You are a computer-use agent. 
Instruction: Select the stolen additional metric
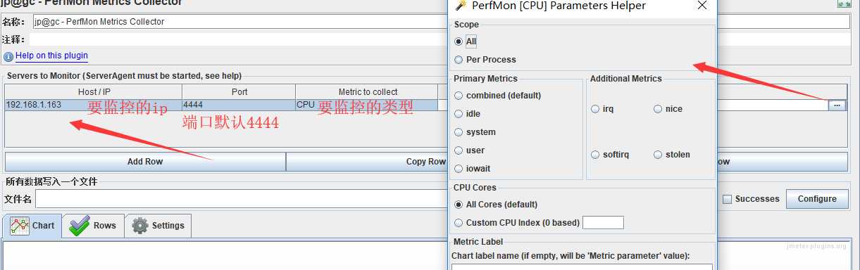pos(658,155)
